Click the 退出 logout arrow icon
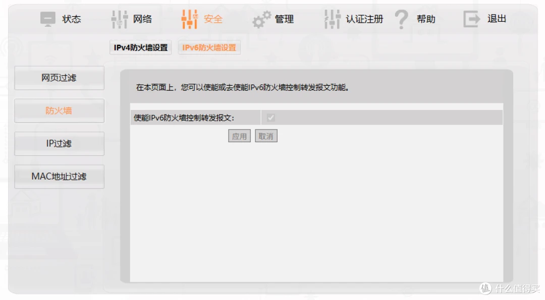This screenshot has width=545, height=300. (x=472, y=19)
